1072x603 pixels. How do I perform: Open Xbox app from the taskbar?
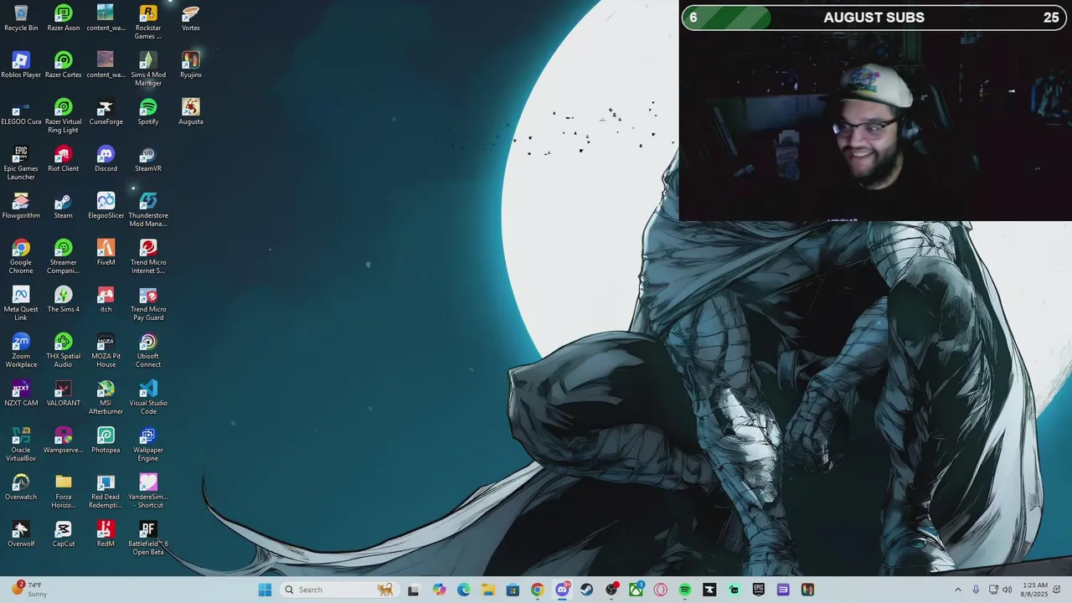636,590
